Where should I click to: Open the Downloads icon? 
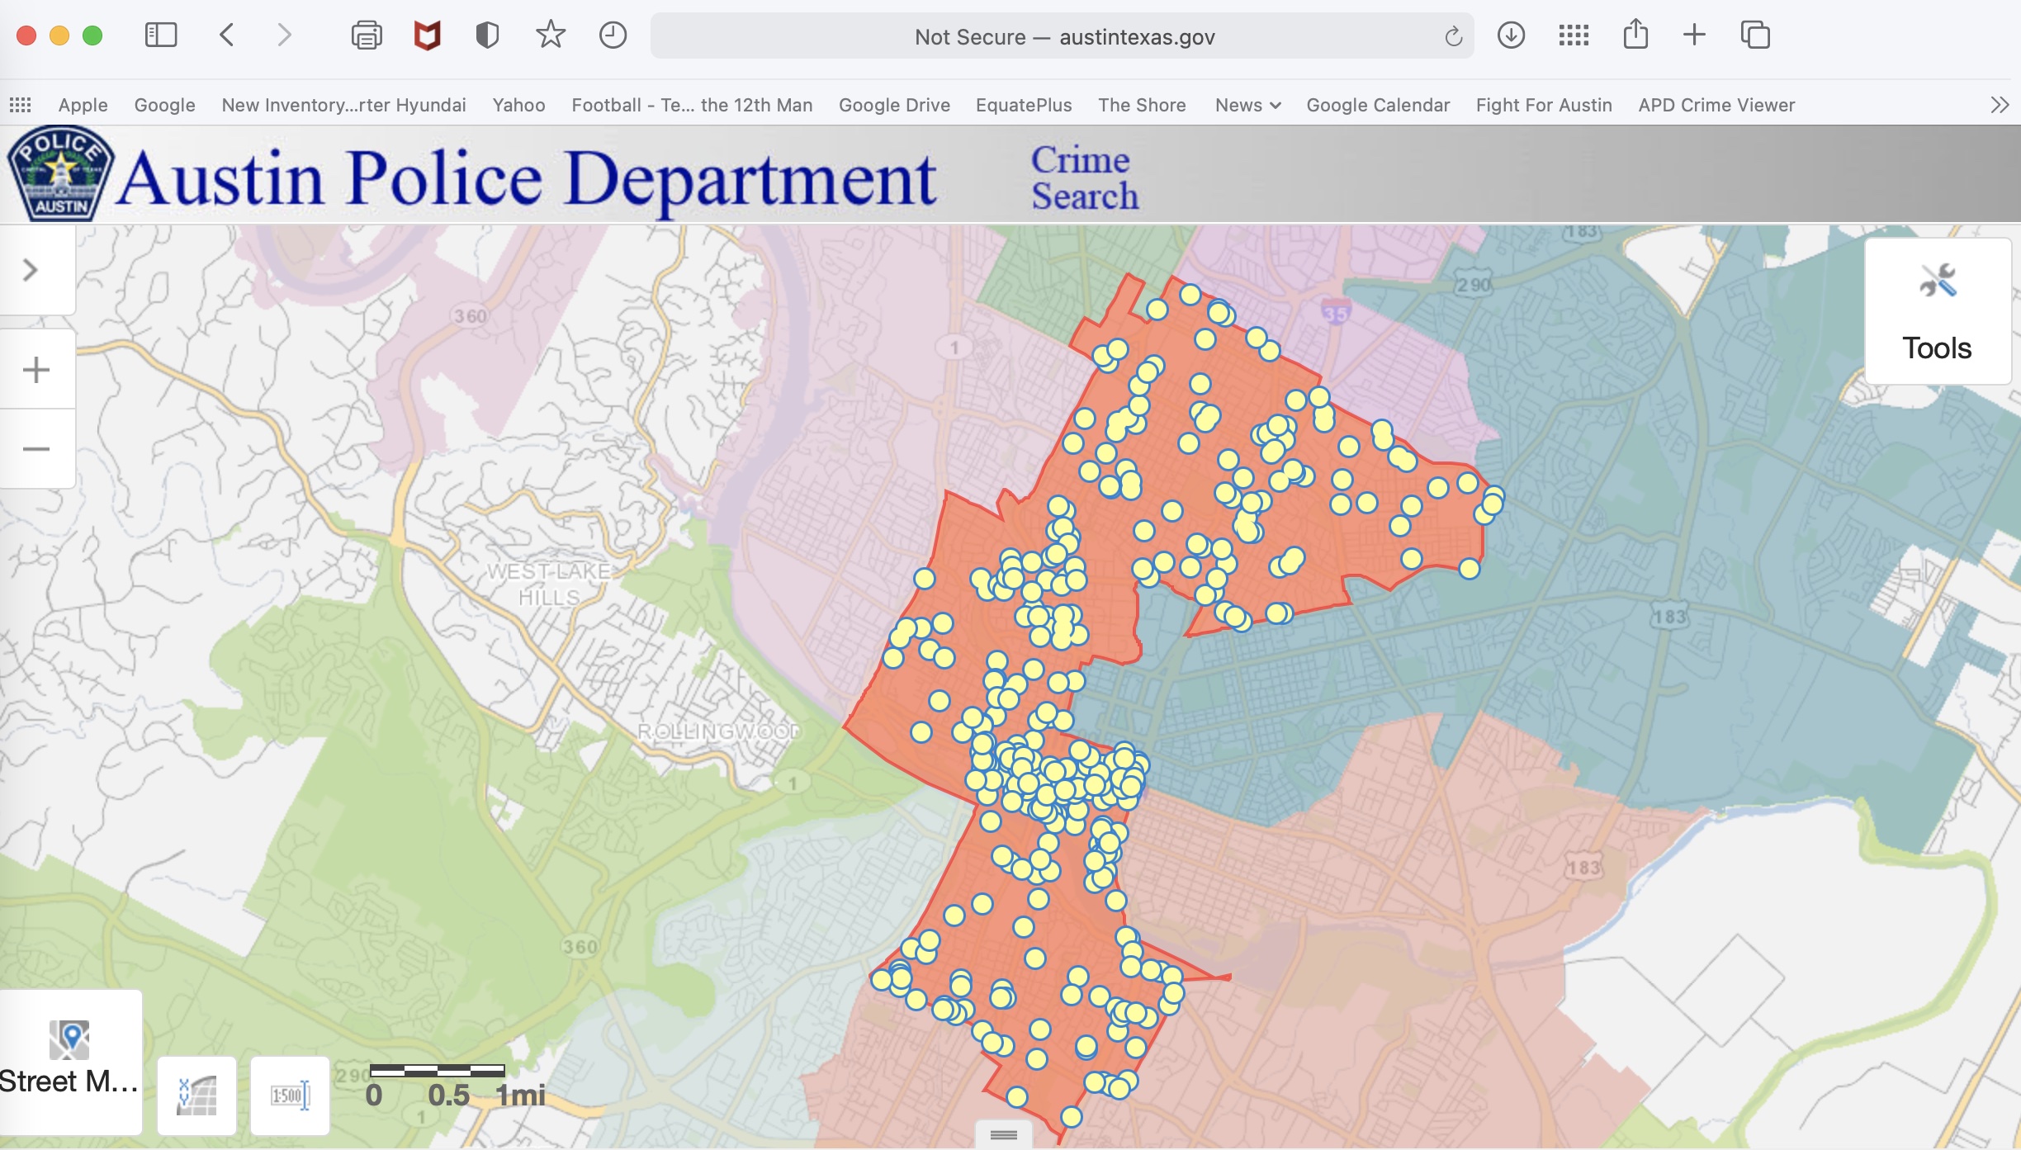pos(1511,35)
